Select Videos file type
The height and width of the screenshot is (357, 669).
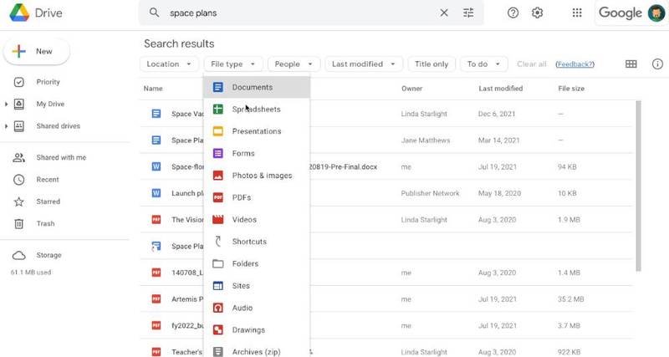257,220
